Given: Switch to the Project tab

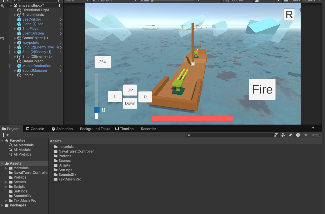Looking at the screenshot, I should click(10, 129).
